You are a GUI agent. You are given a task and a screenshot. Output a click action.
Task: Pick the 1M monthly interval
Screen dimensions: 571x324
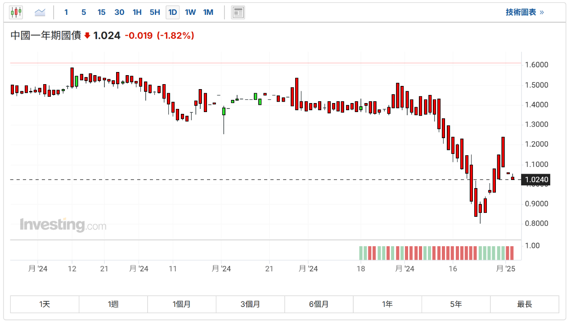click(x=208, y=12)
